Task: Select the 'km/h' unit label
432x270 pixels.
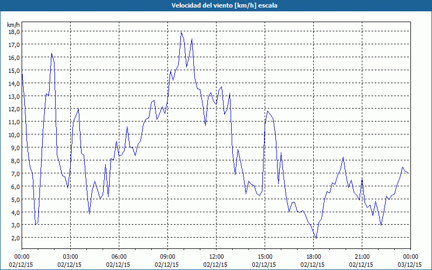Action: 13,25
